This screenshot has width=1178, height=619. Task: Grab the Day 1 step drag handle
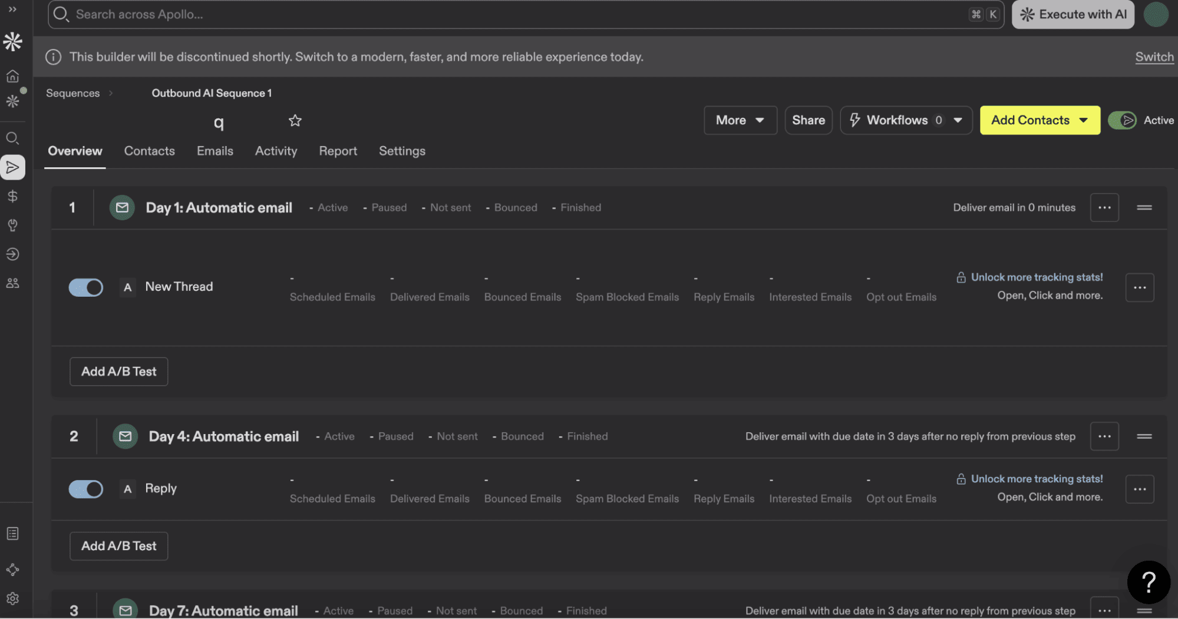click(x=1144, y=207)
